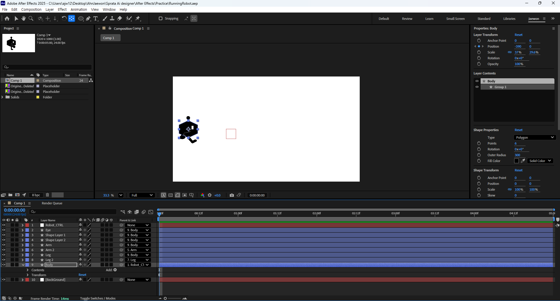This screenshot has width=560, height=301.
Task: Switch to the Standard workspace
Action: (484, 19)
